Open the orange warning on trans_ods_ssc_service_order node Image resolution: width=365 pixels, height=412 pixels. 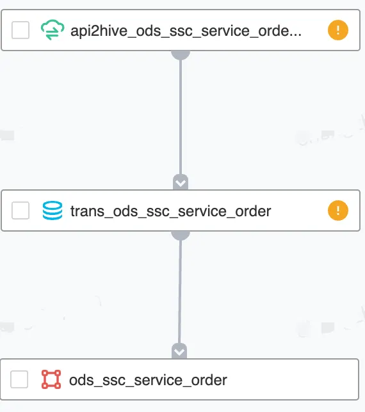pyautogui.click(x=338, y=210)
